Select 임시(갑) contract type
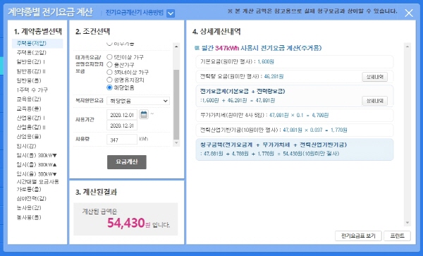 (x=27, y=146)
